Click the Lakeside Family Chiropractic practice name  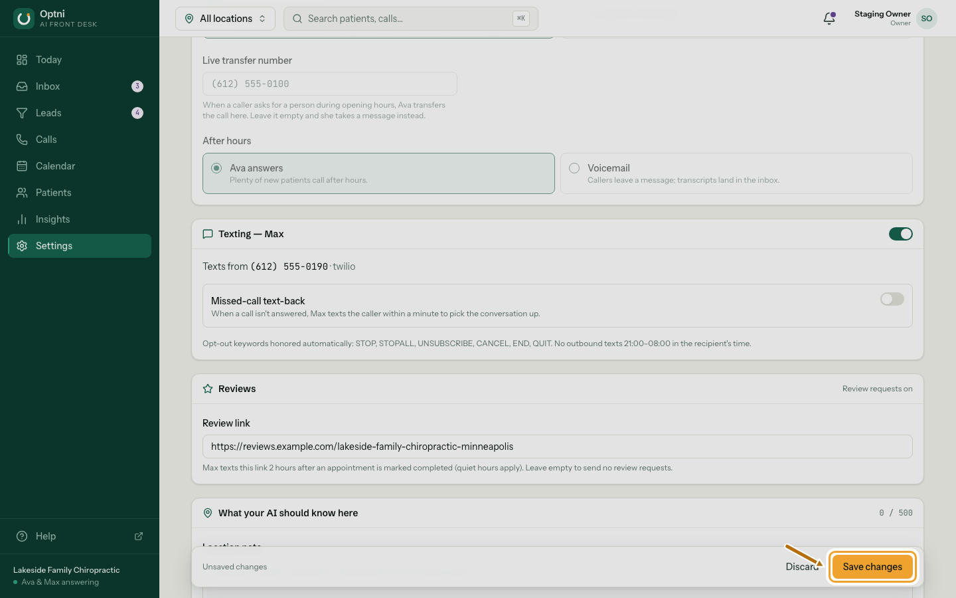pos(66,570)
